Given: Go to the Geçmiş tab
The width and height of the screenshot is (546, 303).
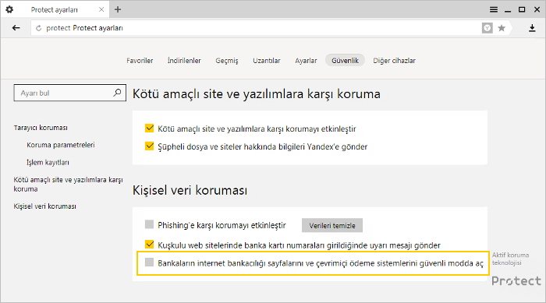Looking at the screenshot, I should 227,61.
